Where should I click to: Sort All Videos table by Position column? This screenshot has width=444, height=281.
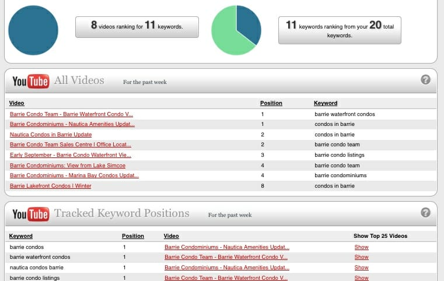271,103
